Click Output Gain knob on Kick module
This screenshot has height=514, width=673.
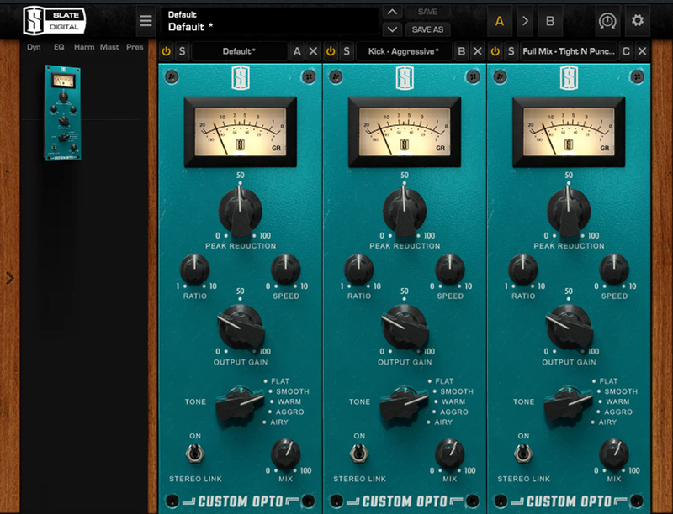(x=405, y=328)
